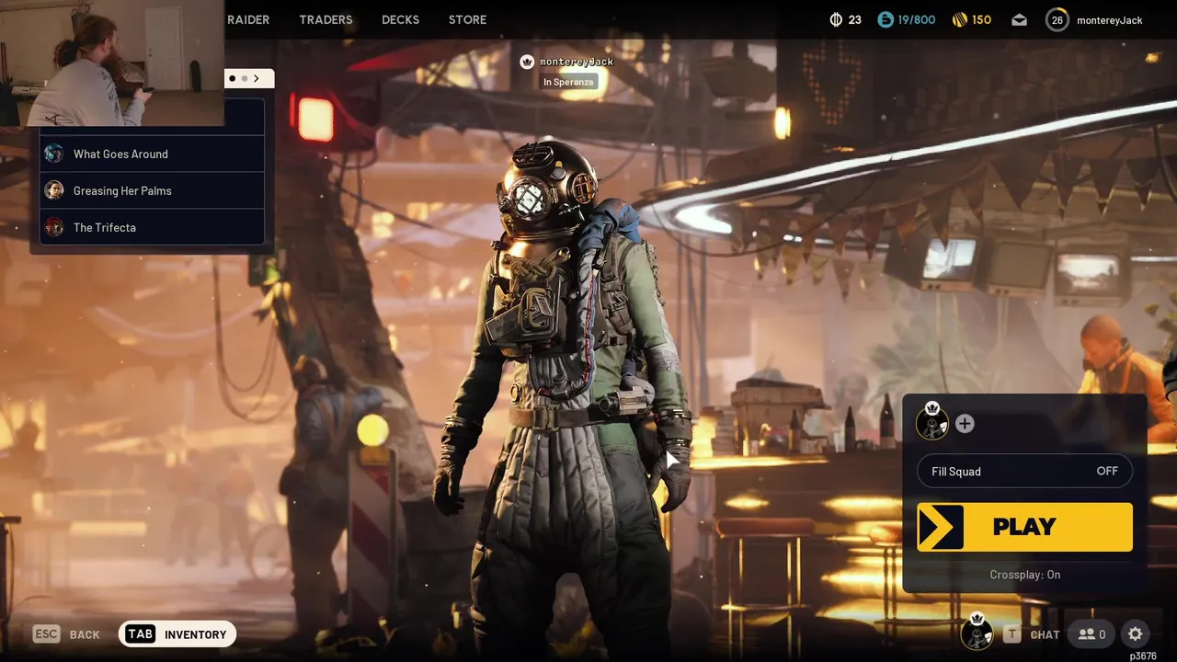Add a squad member with the plus icon

pyautogui.click(x=965, y=423)
